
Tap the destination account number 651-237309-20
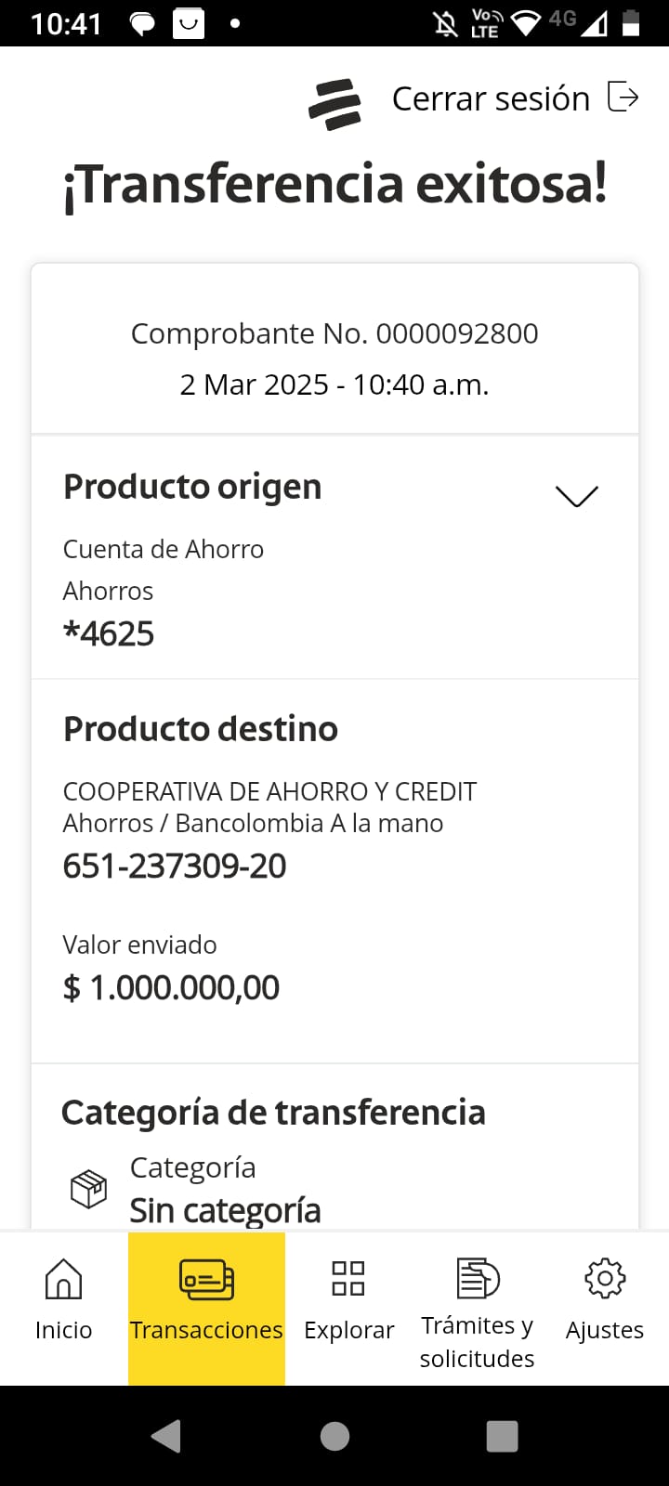pyautogui.click(x=175, y=866)
